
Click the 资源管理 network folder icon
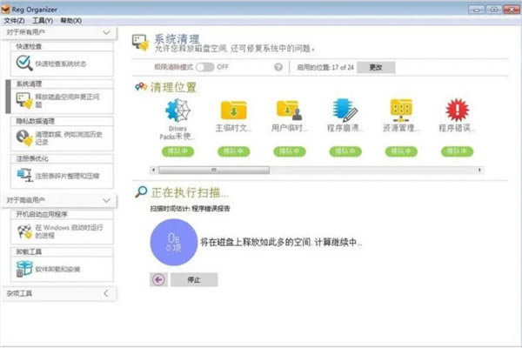pyautogui.click(x=401, y=110)
